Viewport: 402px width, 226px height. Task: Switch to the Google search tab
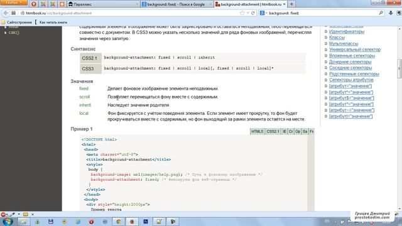[x=177, y=4]
